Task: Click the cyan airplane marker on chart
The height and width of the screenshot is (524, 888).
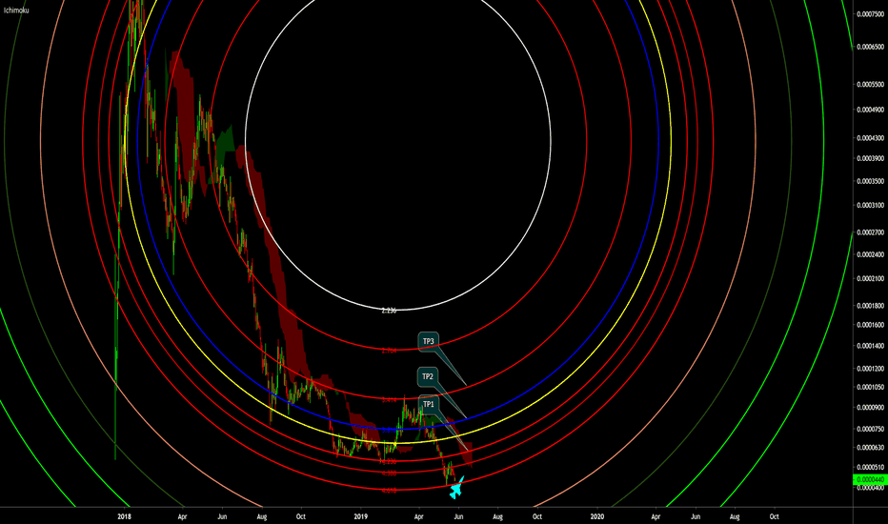Action: (456, 488)
